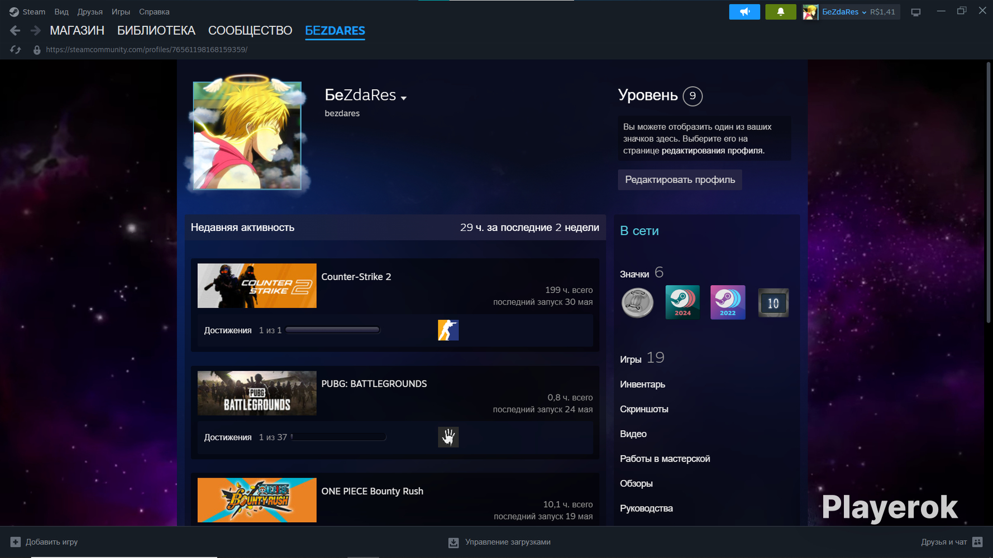The width and height of the screenshot is (993, 558).
Task: Open the PUBG: BATTLEGROUNDS title link
Action: coord(374,384)
